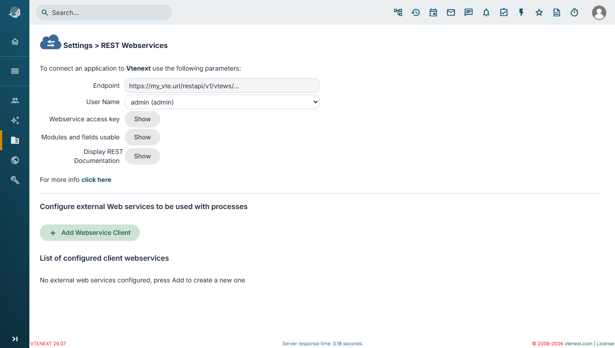Click Add Webservice Client button
The height and width of the screenshot is (348, 615).
(x=90, y=233)
